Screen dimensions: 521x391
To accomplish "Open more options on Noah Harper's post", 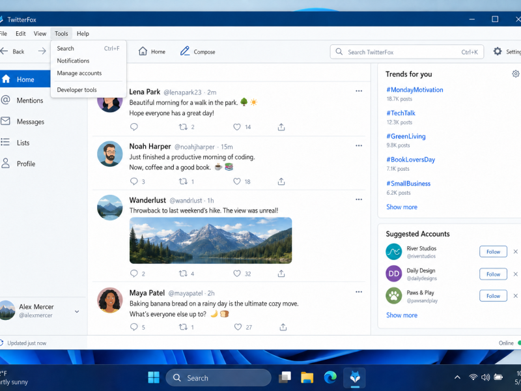I will coord(359,145).
